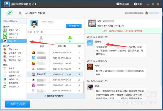Click the blue avatar of first chat message
The image size is (163, 111).
(90, 43)
